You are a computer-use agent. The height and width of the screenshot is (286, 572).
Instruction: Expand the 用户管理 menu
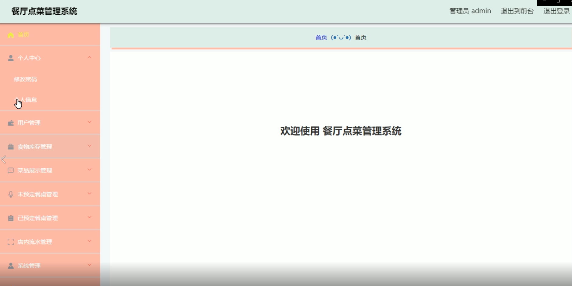point(89,122)
